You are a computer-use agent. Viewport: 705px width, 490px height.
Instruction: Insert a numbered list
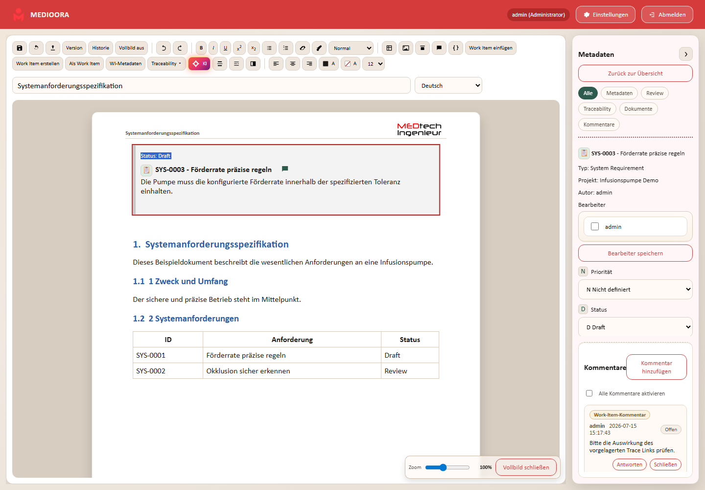pyautogui.click(x=286, y=48)
